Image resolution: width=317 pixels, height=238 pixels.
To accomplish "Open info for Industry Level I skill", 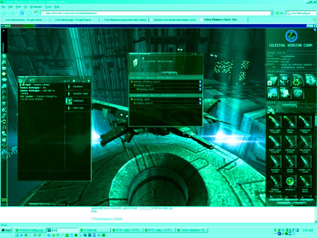I will click(200, 89).
